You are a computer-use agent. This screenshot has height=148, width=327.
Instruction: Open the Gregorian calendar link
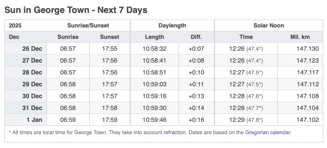(268, 132)
